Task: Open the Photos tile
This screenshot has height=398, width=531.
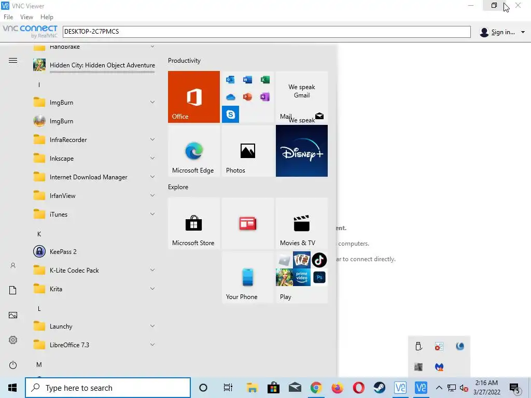Action: [247, 151]
